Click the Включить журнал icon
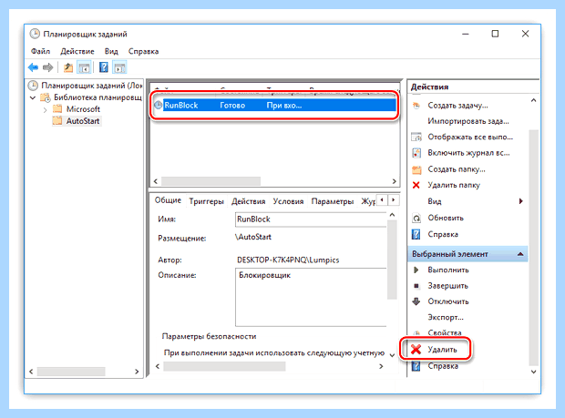Screen dimensions: 565x418 [416, 153]
